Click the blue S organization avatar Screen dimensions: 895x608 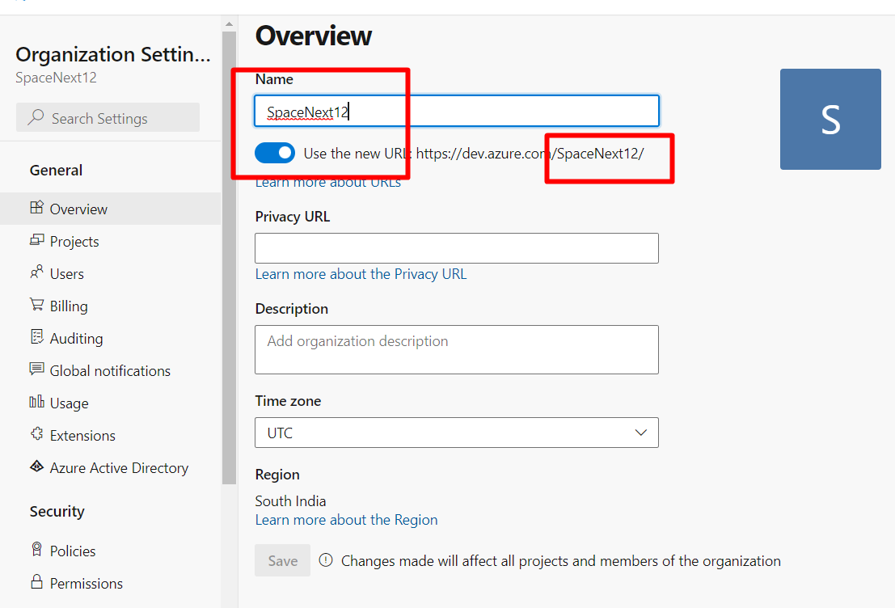point(830,120)
